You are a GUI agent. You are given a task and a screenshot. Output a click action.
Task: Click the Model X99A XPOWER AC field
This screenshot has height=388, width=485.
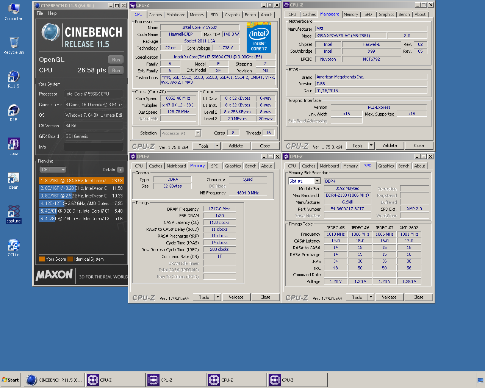click(x=350, y=36)
